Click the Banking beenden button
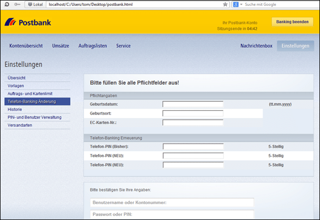 292,22
